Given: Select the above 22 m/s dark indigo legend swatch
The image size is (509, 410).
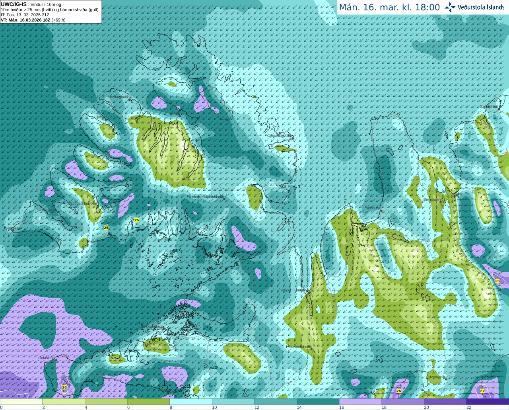Looking at the screenshot, I should (x=488, y=402).
